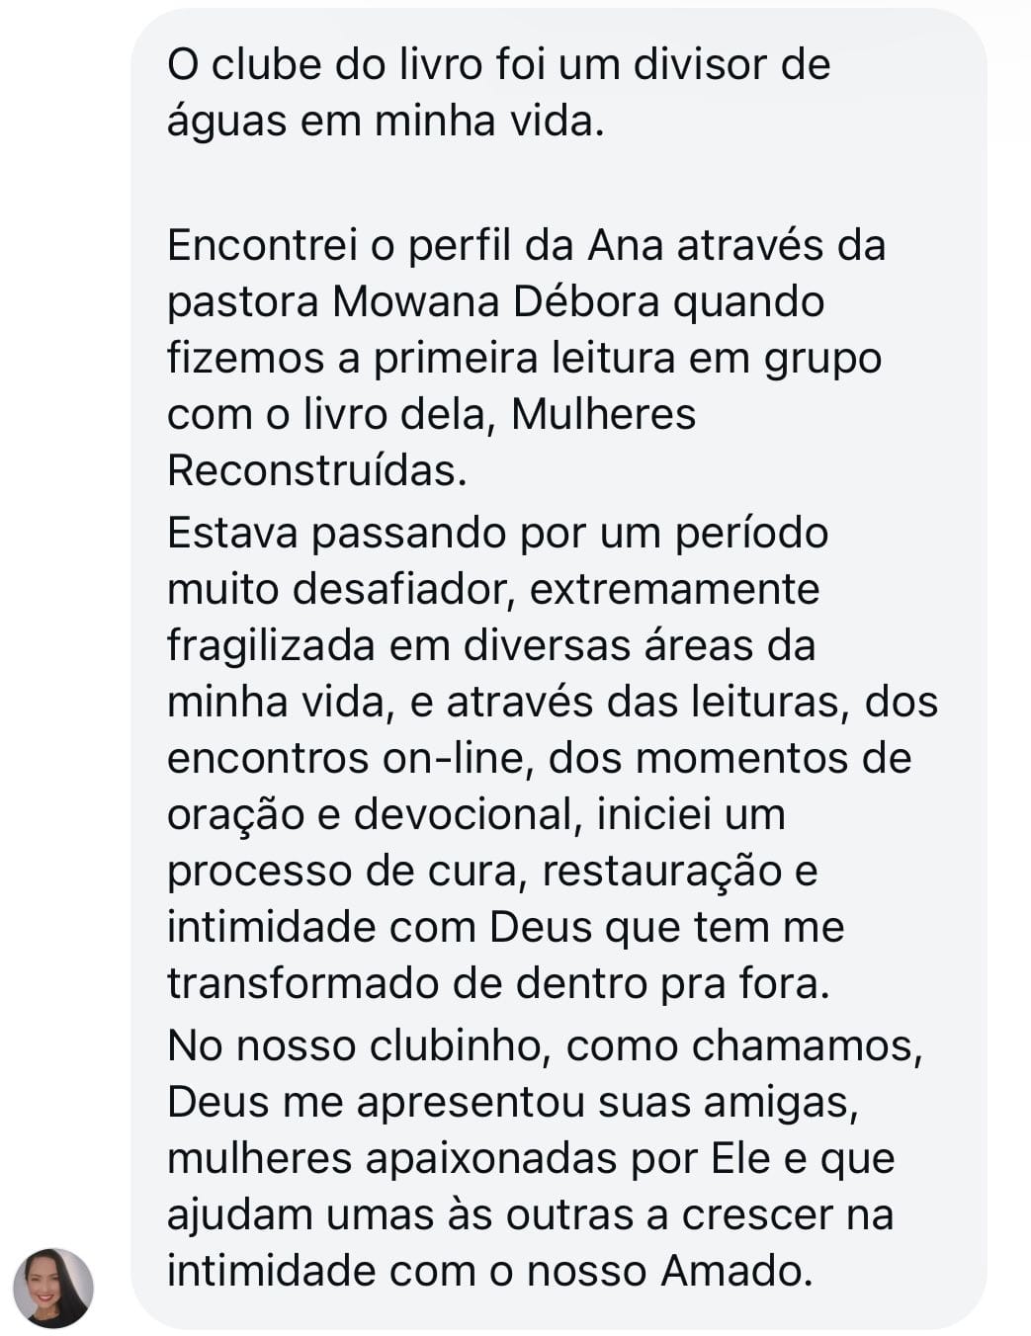Click the sender's profile picture avatar
1031x1336 pixels.
click(x=53, y=1287)
